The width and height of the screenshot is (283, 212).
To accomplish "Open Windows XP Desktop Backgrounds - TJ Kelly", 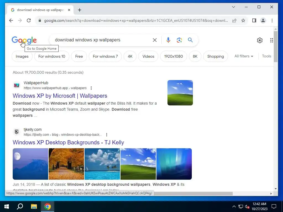I will pyautogui.click(x=69, y=142).
